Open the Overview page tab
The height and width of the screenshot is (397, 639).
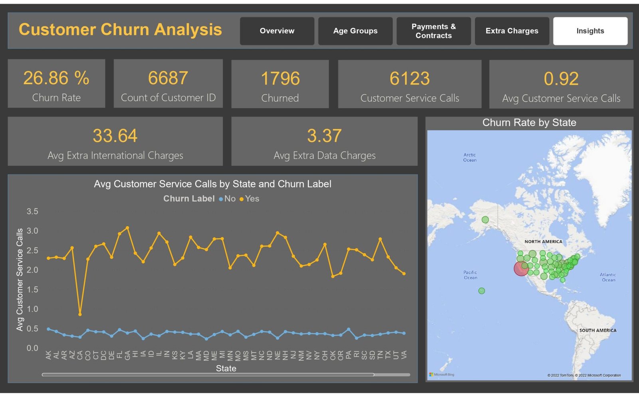[x=277, y=31]
